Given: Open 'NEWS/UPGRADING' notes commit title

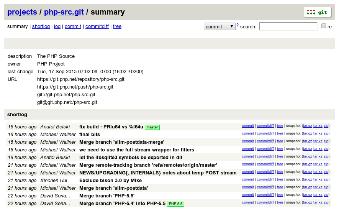Looking at the screenshot, I should tap(158, 173).
